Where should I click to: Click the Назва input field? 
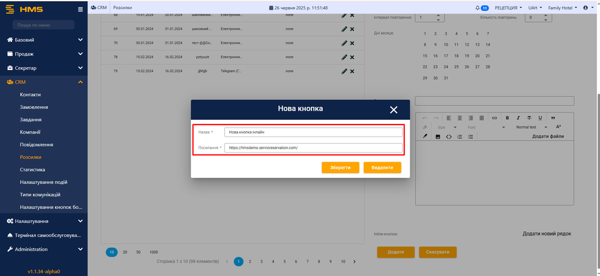pos(313,132)
